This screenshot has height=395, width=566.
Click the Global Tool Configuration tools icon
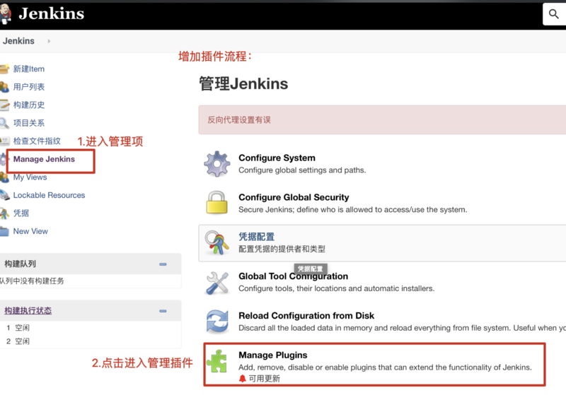[217, 283]
